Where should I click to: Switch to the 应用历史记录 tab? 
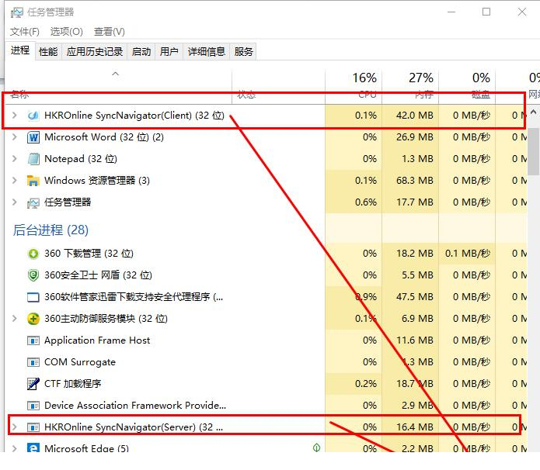(95, 51)
